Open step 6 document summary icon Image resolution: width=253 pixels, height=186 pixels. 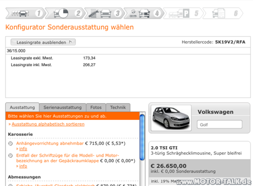point(223,13)
